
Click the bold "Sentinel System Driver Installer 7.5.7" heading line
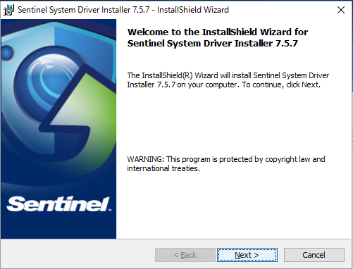click(x=213, y=44)
